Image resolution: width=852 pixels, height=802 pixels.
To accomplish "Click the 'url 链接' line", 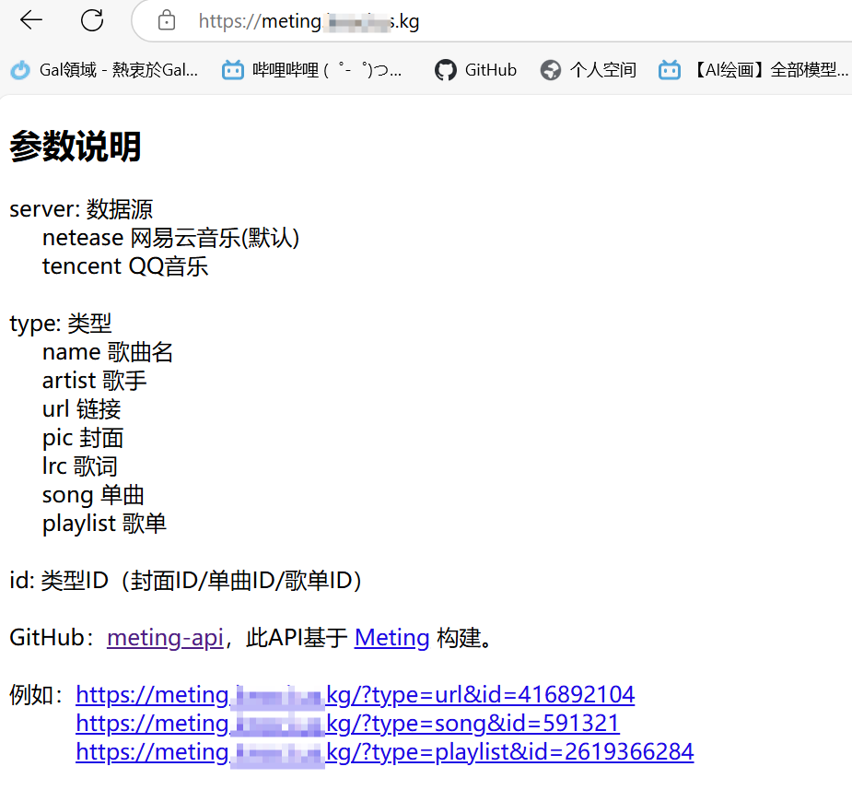I will pos(81,409).
